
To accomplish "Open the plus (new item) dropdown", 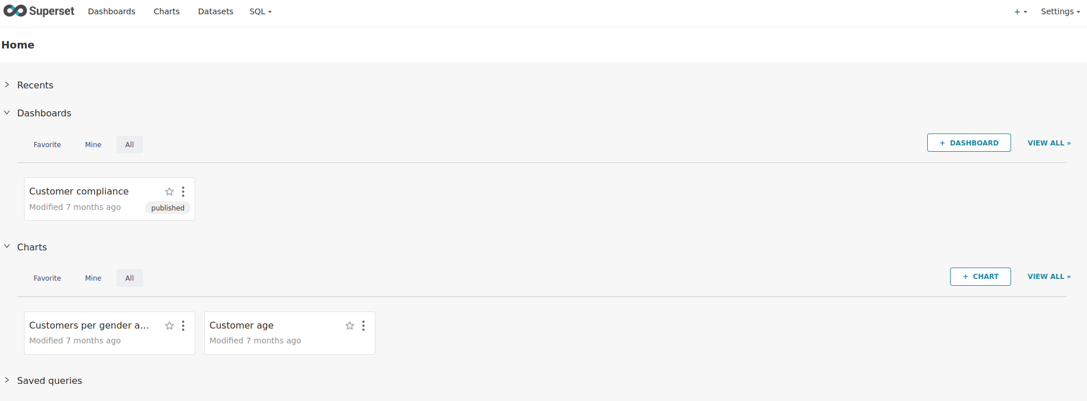I will (x=1020, y=11).
